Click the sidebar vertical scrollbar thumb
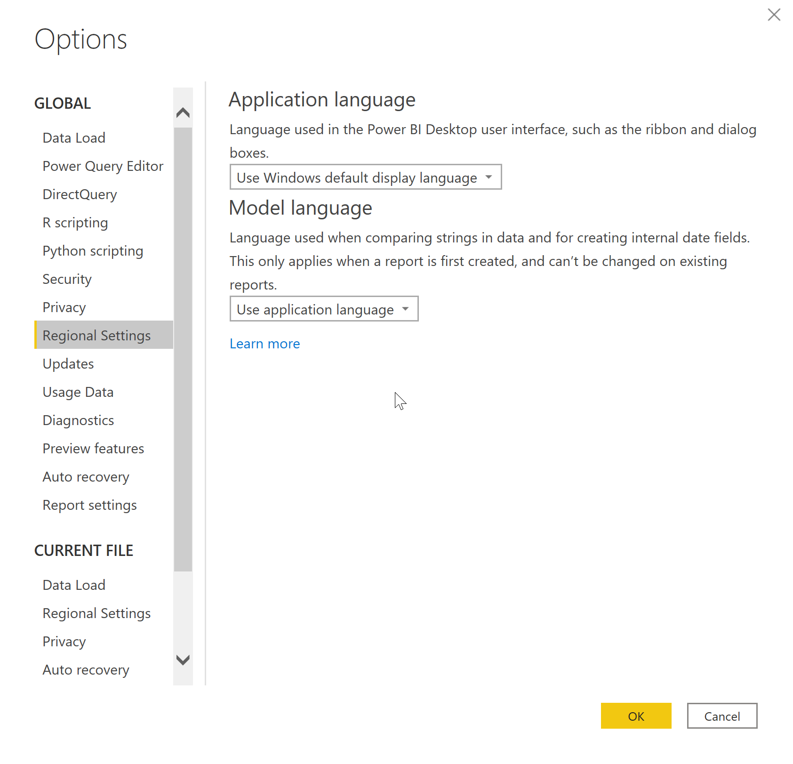Image resolution: width=793 pixels, height=764 pixels. (x=183, y=349)
